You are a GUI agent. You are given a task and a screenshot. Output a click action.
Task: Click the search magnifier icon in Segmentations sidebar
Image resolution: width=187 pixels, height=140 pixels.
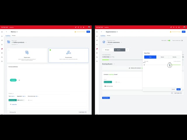tap(97, 57)
